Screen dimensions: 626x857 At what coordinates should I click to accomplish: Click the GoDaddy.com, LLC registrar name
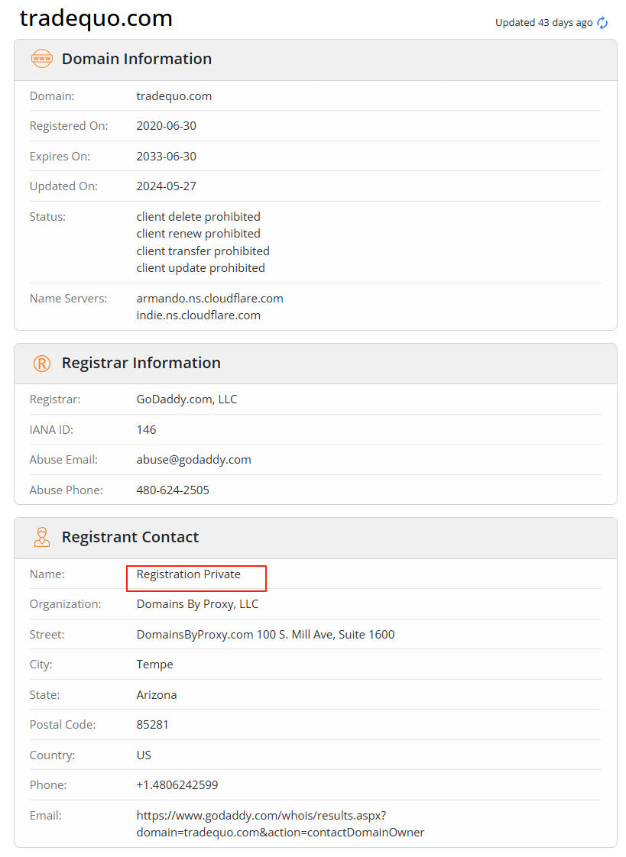[187, 399]
